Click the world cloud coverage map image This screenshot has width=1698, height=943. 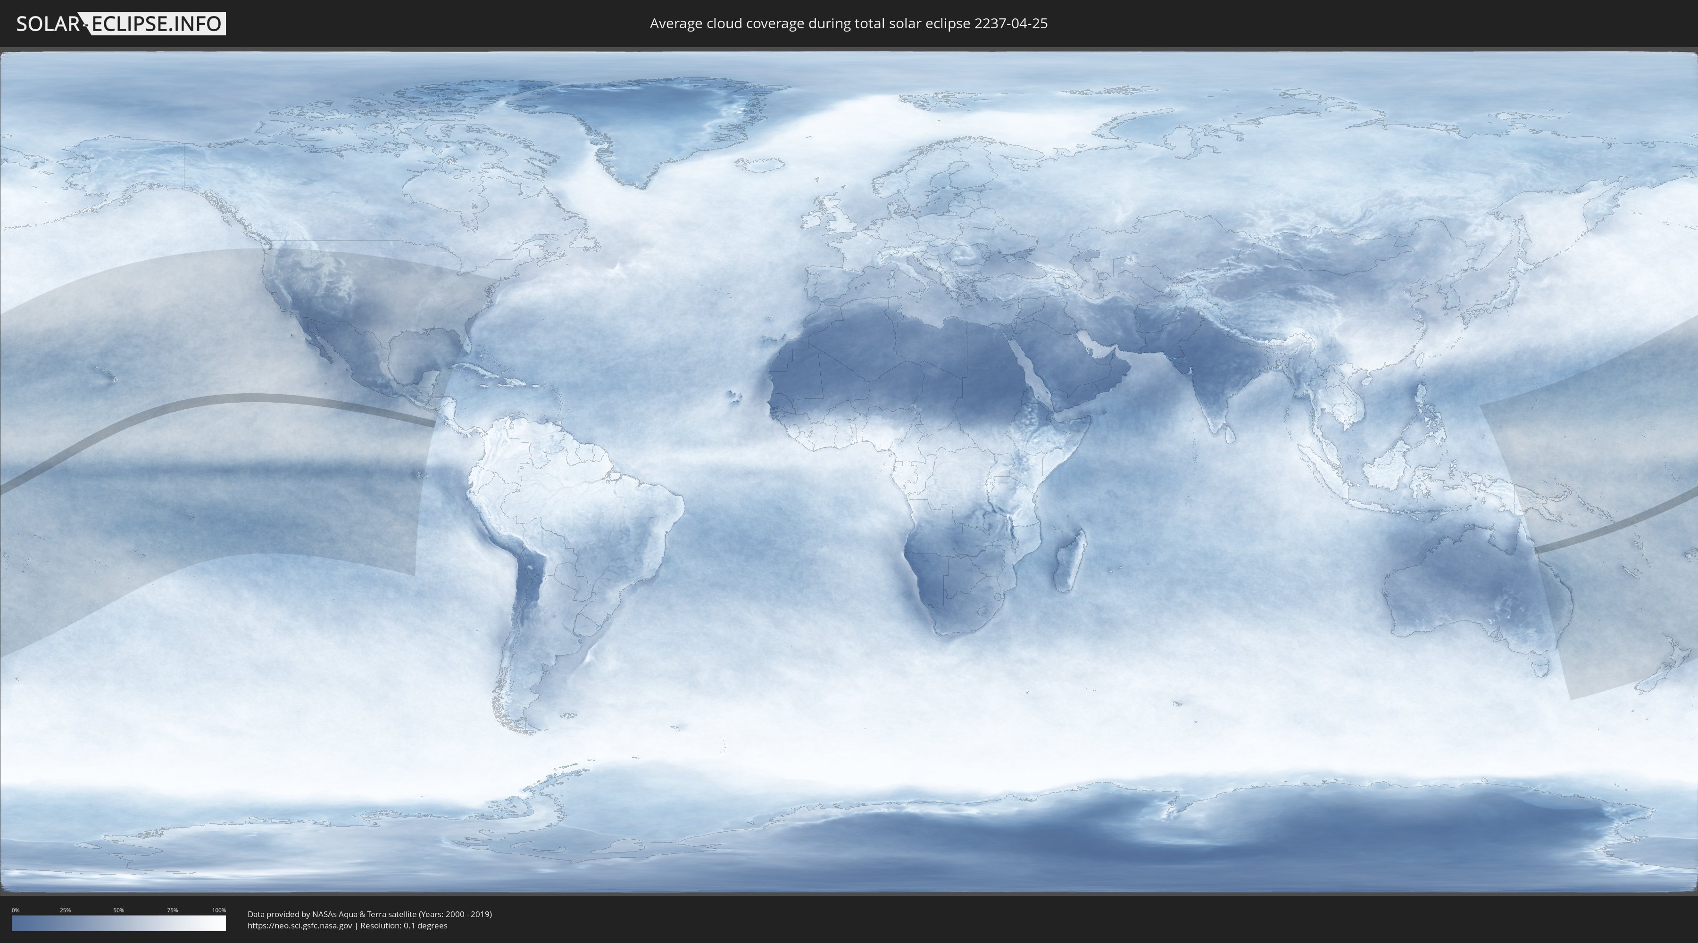coord(849,472)
